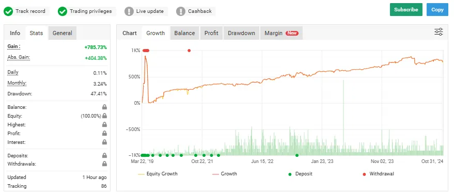Image resolution: width=454 pixels, height=195 pixels.
Task: Switch to the Drawdown chart tab
Action: (x=241, y=33)
